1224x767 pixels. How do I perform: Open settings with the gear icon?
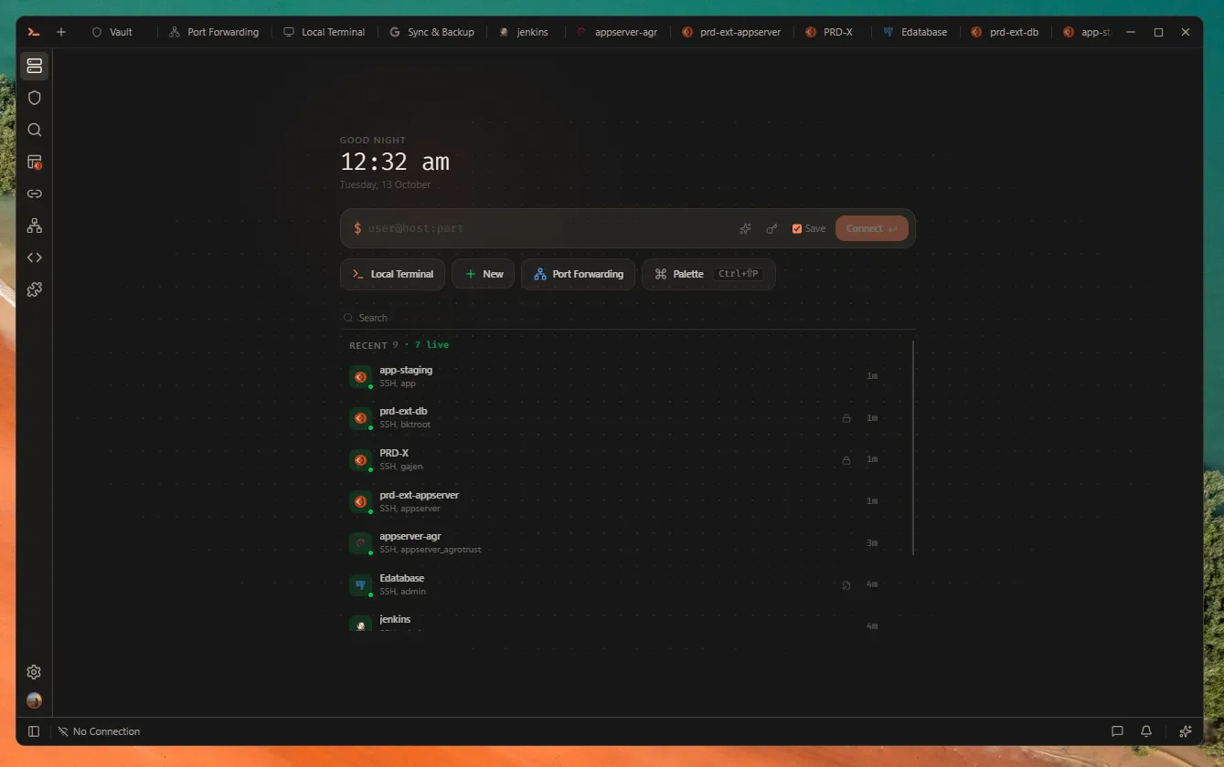click(x=34, y=672)
